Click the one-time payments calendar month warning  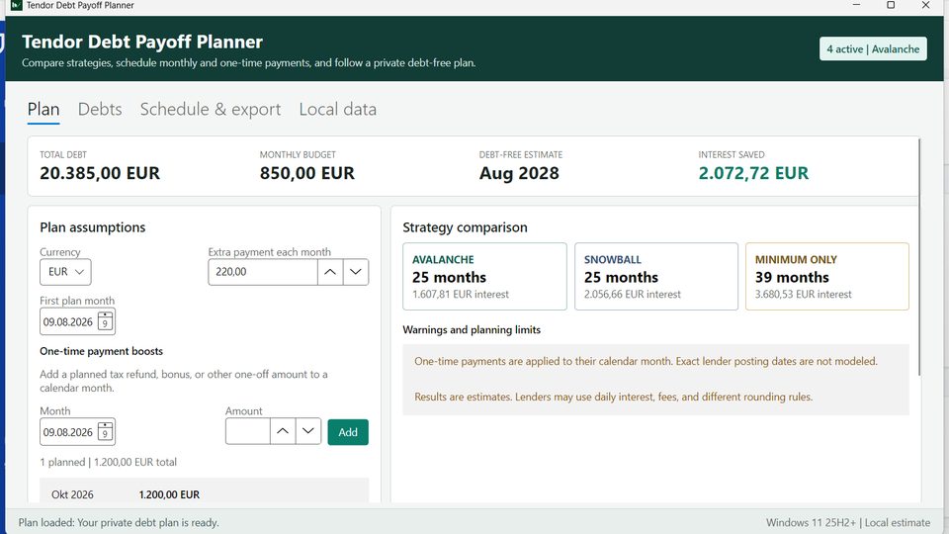pos(646,362)
